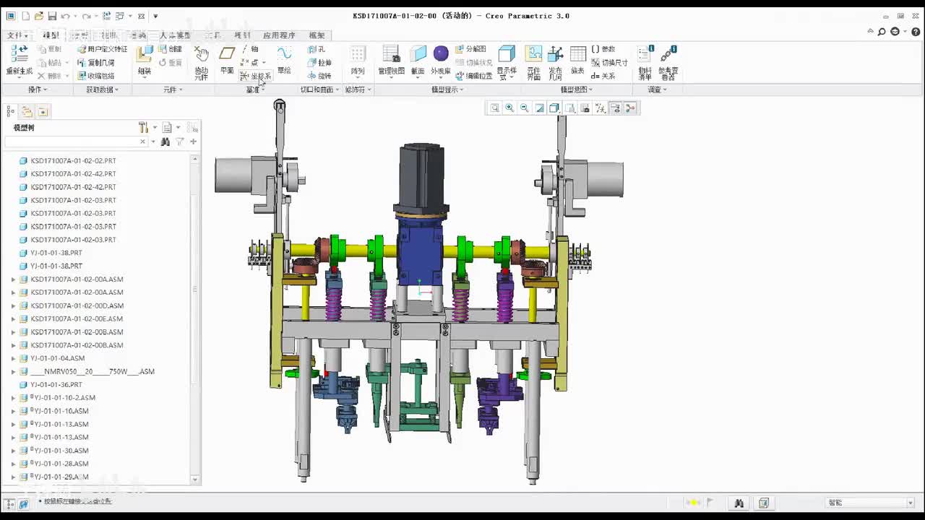Click the 组装 (Assemble) icon
Screen dimensions: 925x520
[x=145, y=54]
